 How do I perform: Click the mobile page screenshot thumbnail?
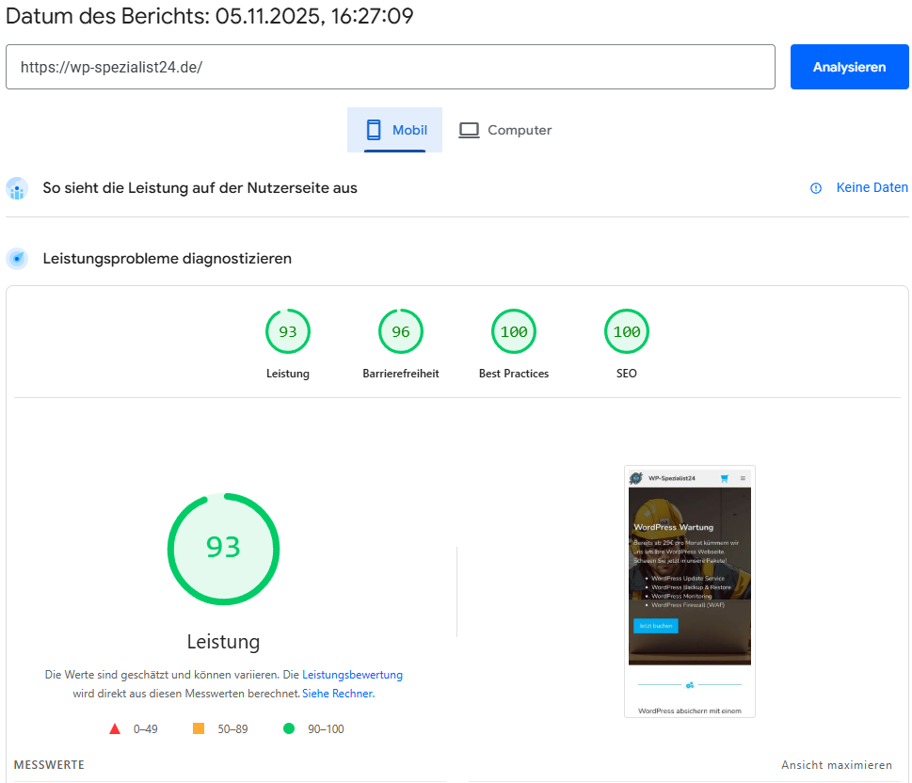click(x=689, y=591)
